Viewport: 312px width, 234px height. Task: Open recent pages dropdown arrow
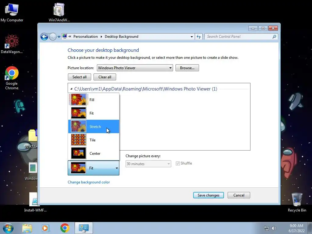[59, 37]
